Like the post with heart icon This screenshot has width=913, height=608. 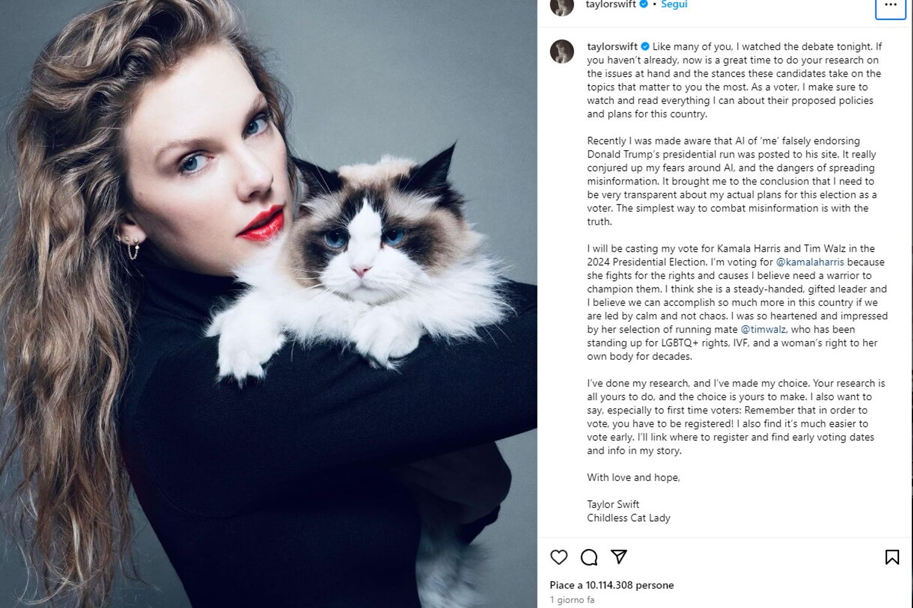(559, 557)
